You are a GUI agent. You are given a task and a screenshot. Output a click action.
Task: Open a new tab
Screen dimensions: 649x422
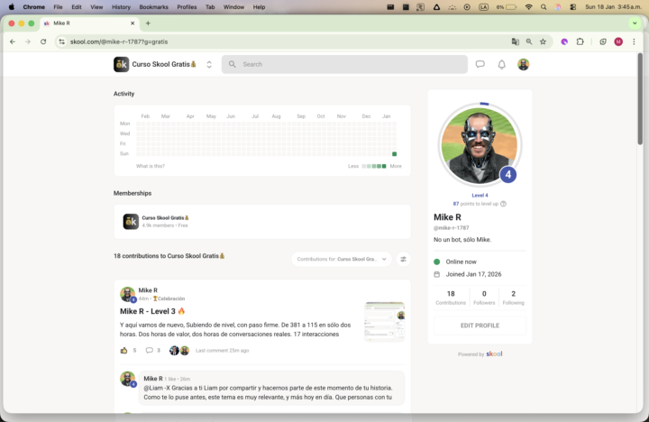[x=148, y=23]
